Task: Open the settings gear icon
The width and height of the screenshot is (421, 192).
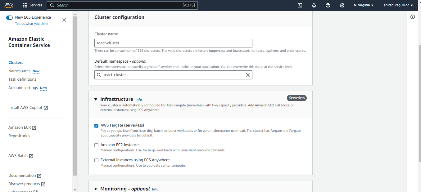Action: click(x=342, y=5)
